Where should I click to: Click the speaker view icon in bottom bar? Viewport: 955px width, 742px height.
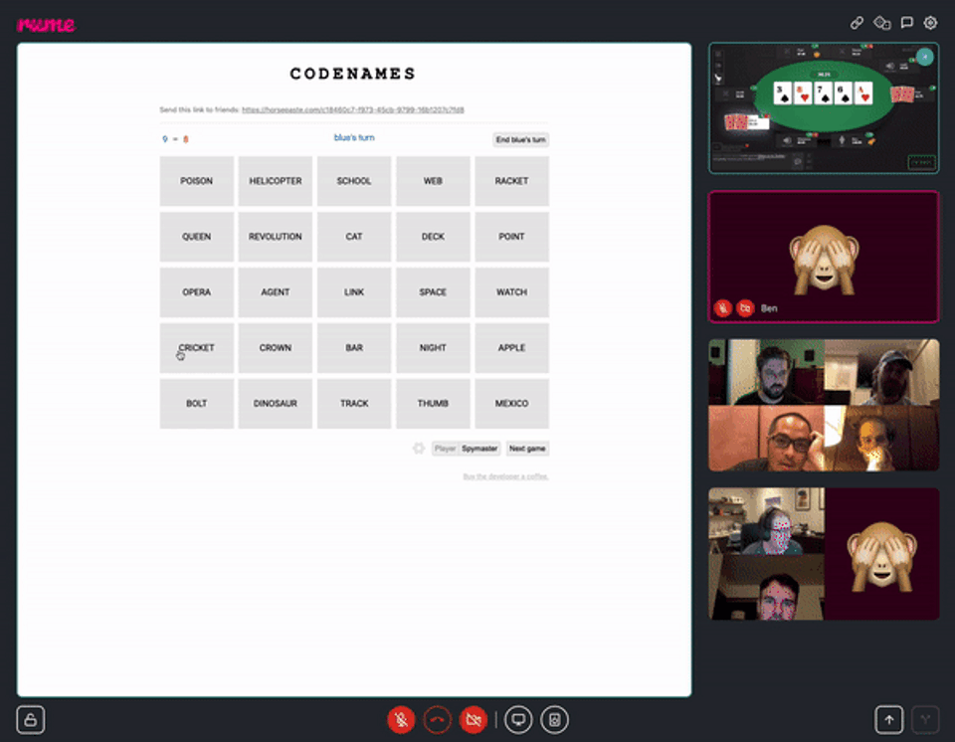point(554,720)
